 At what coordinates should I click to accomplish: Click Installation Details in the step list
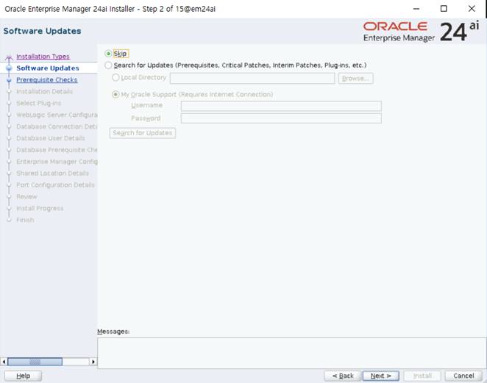pos(44,92)
